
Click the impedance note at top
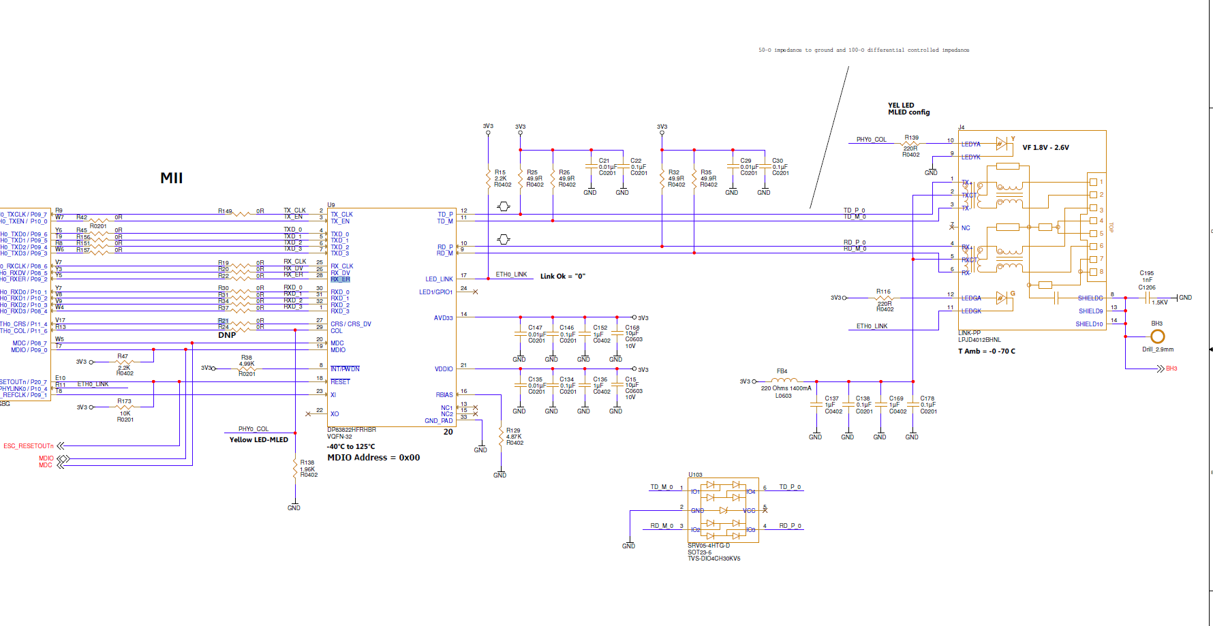pyautogui.click(x=863, y=50)
